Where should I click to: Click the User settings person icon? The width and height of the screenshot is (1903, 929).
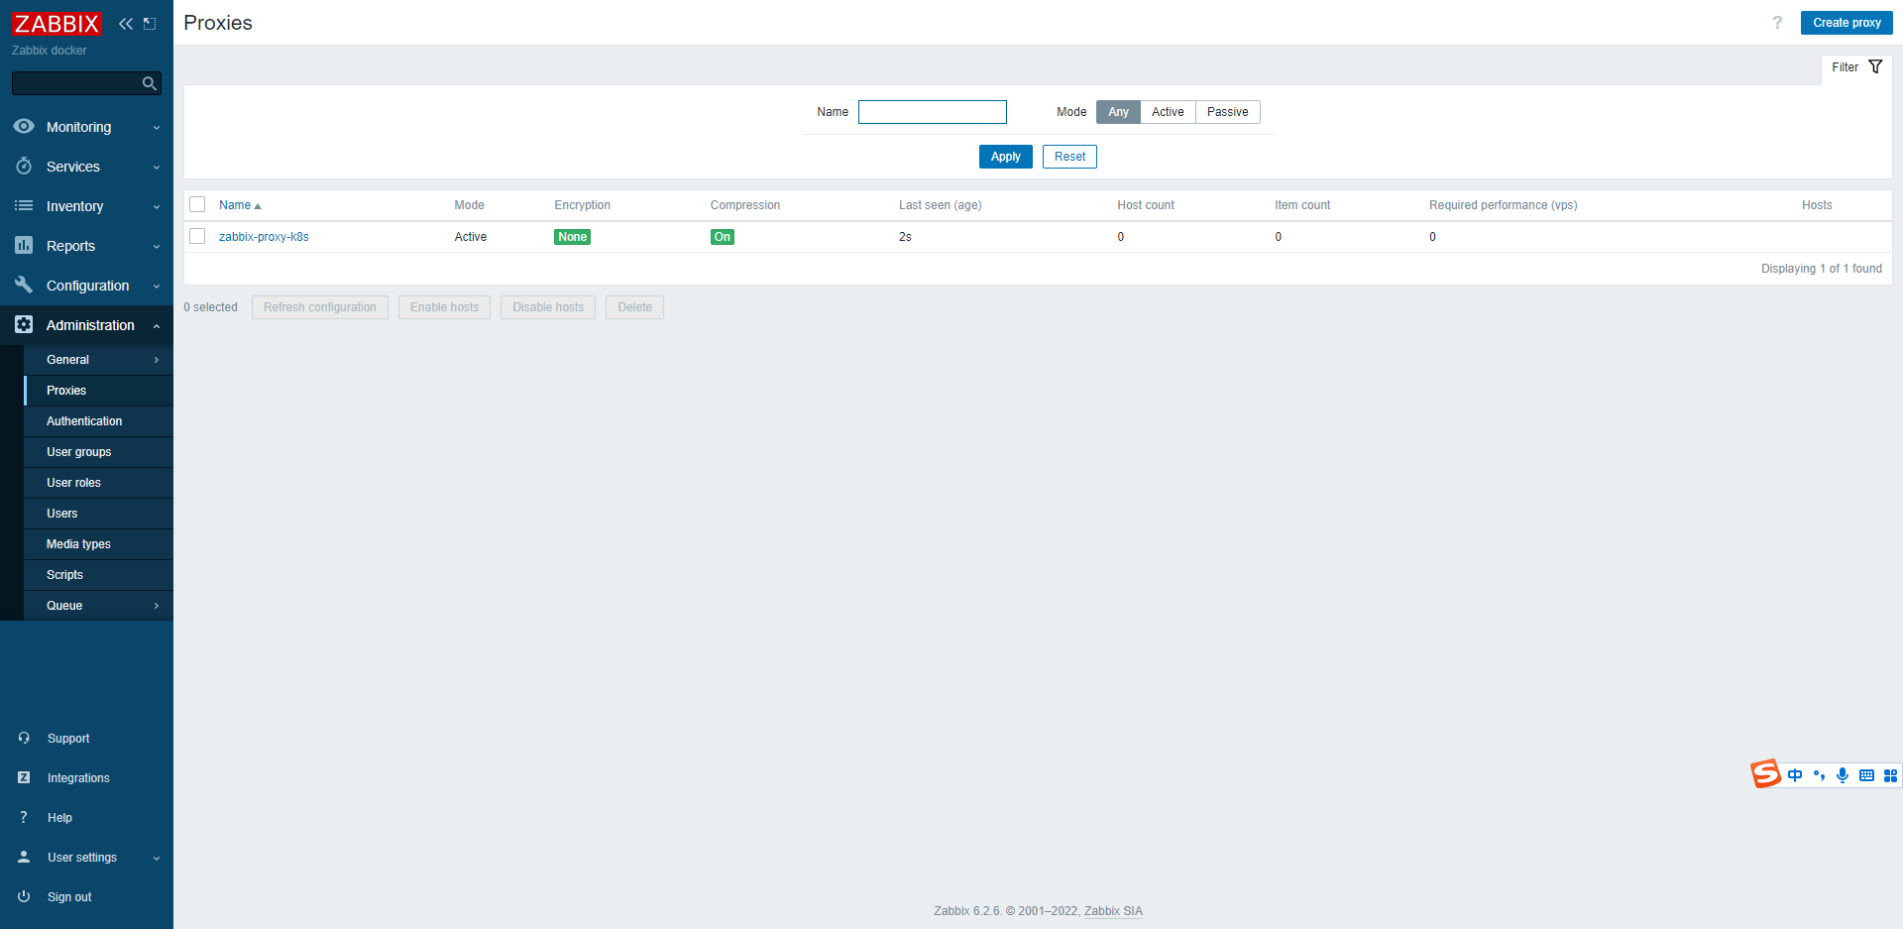click(24, 857)
